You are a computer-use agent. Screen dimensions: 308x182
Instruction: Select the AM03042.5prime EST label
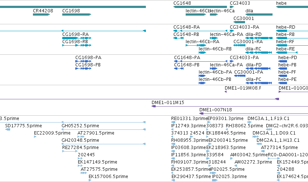click(249, 155)
